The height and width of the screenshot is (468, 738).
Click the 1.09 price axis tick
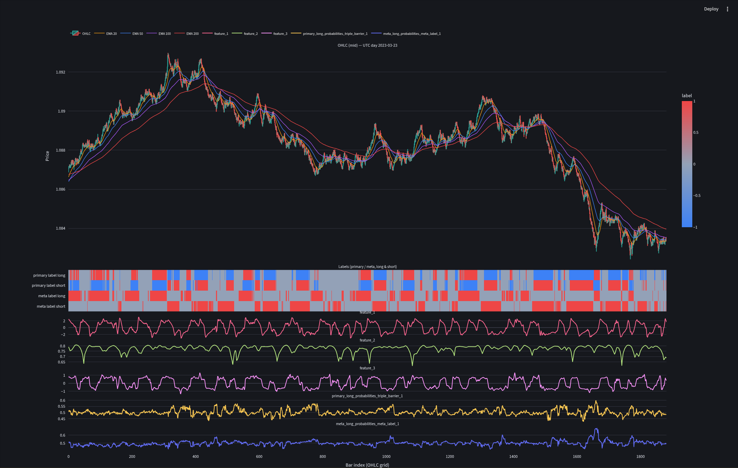point(61,111)
